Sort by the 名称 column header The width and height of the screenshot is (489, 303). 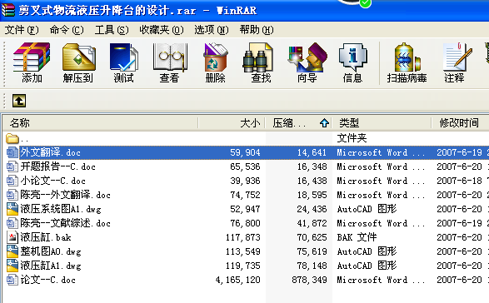[x=101, y=123]
